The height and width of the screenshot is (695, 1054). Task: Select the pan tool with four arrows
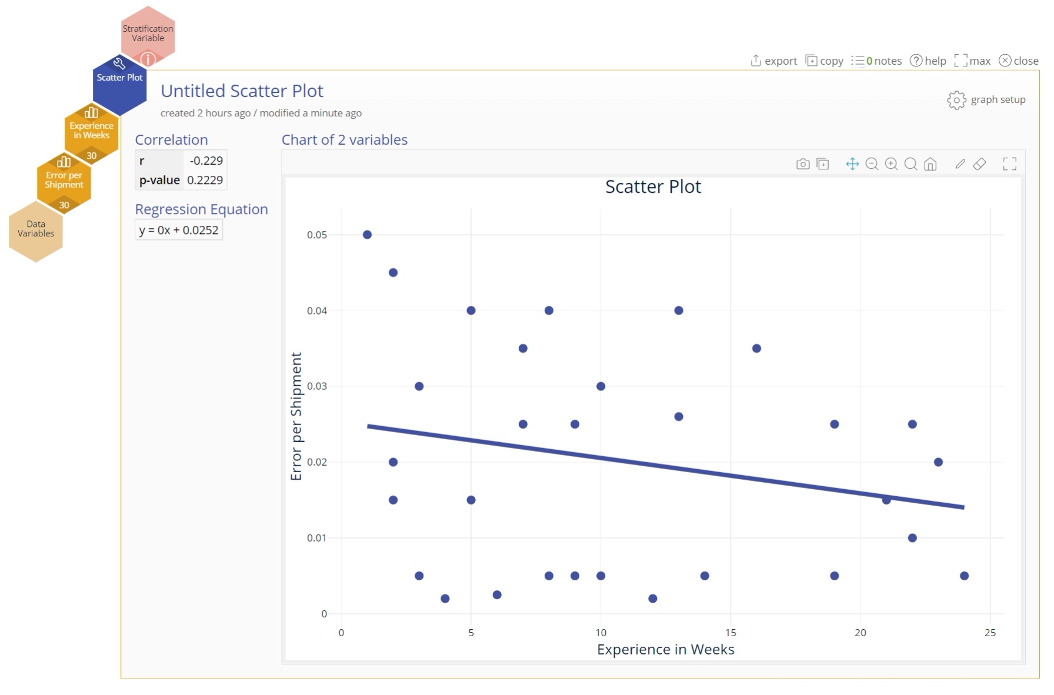click(852, 164)
